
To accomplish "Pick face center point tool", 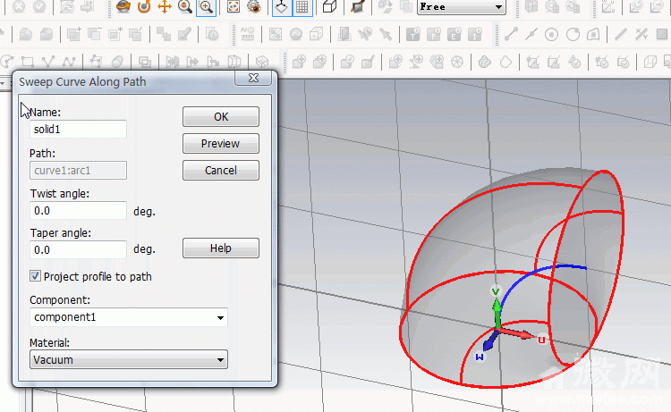I will (593, 34).
